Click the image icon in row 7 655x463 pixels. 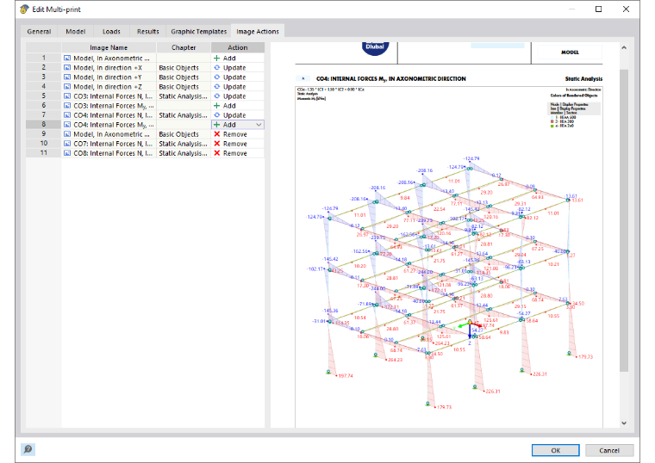(x=67, y=115)
